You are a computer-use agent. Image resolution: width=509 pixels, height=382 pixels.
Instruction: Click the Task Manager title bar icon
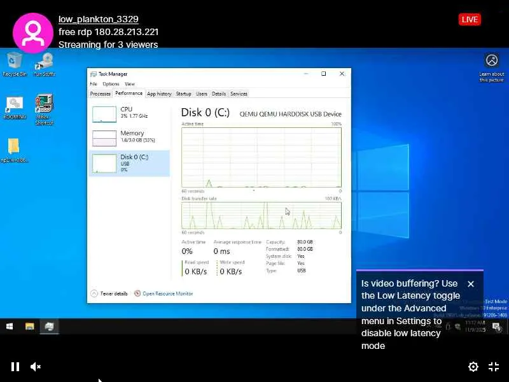94,74
